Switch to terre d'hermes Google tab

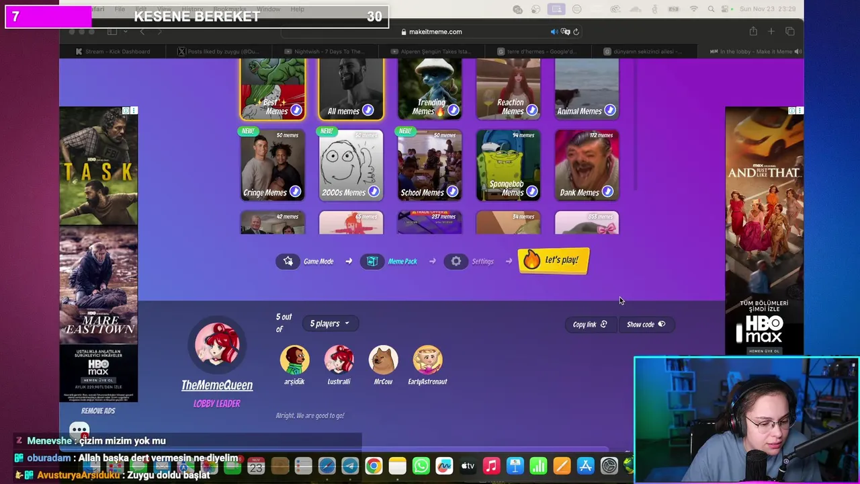[537, 52]
